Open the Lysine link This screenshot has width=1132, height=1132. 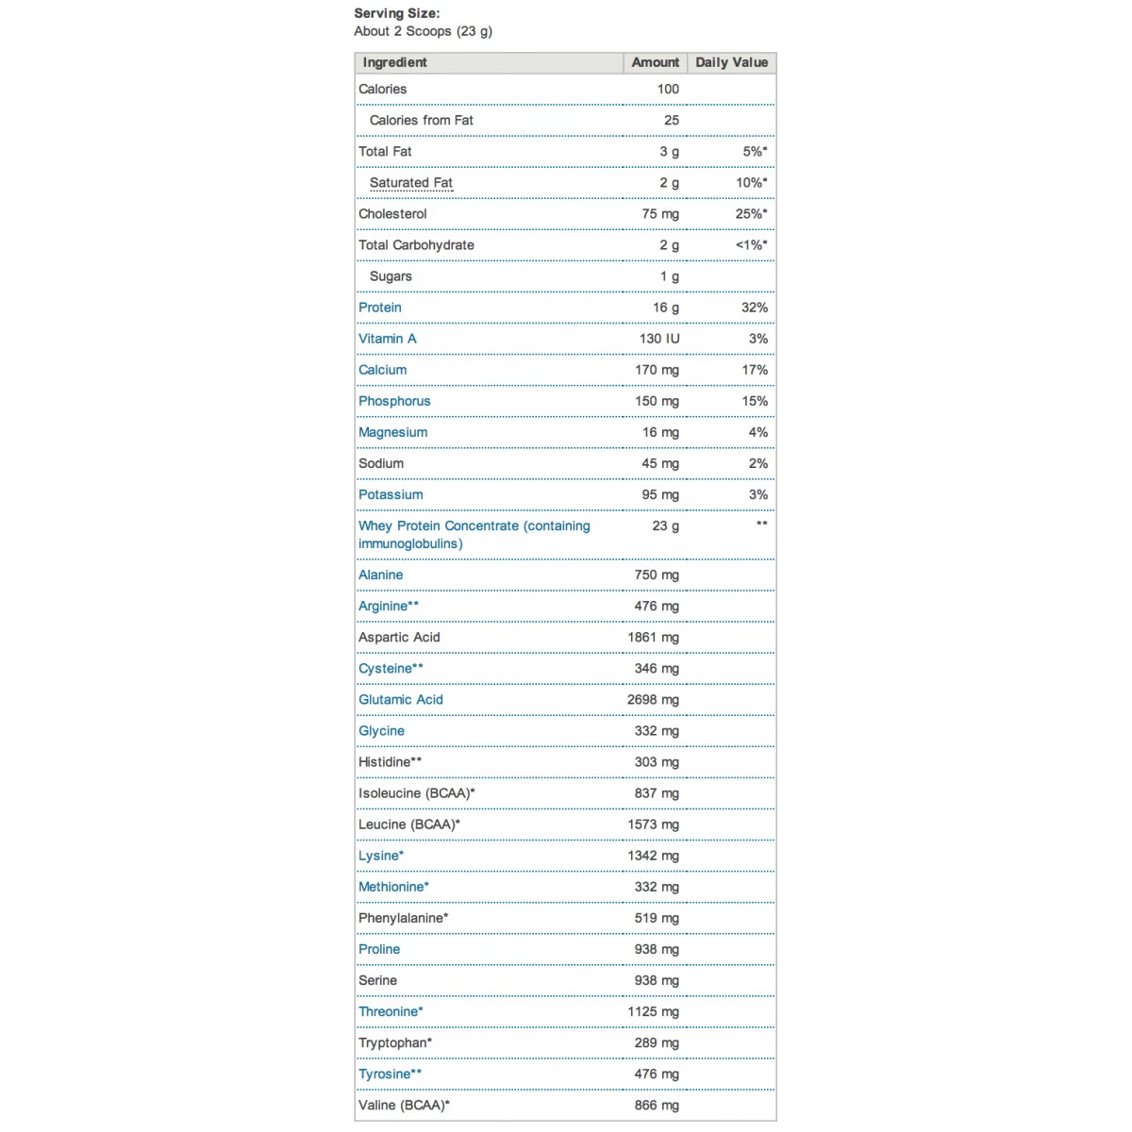coord(378,856)
